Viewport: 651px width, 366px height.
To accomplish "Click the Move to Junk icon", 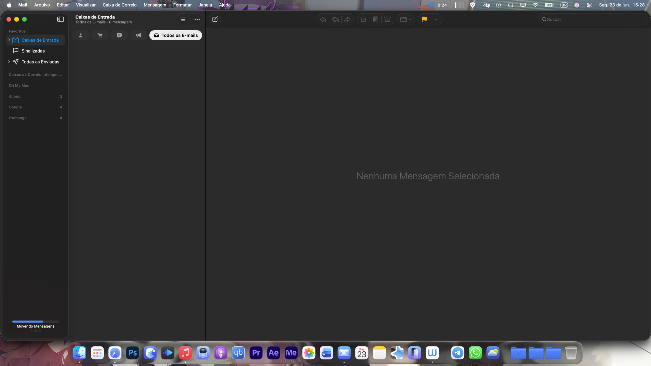I will pyautogui.click(x=387, y=20).
